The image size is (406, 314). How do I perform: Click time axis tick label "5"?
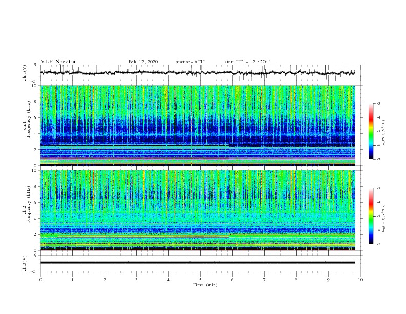click(200, 280)
